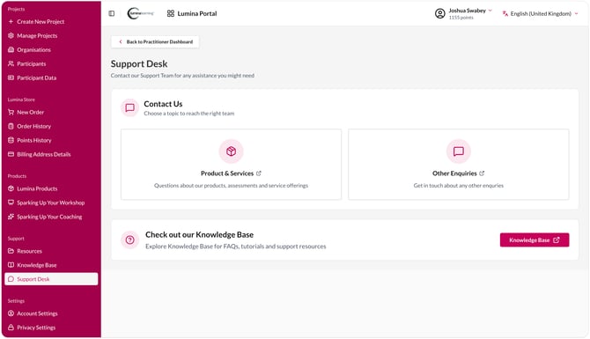The height and width of the screenshot is (339, 590).
Task: Click the Participant Data icon
Action: (x=11, y=77)
